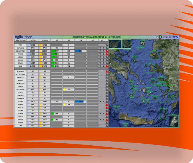
Task: Select the ΘΕΡΜΙΚΗ column header
Action: pyautogui.click(x=45, y=40)
